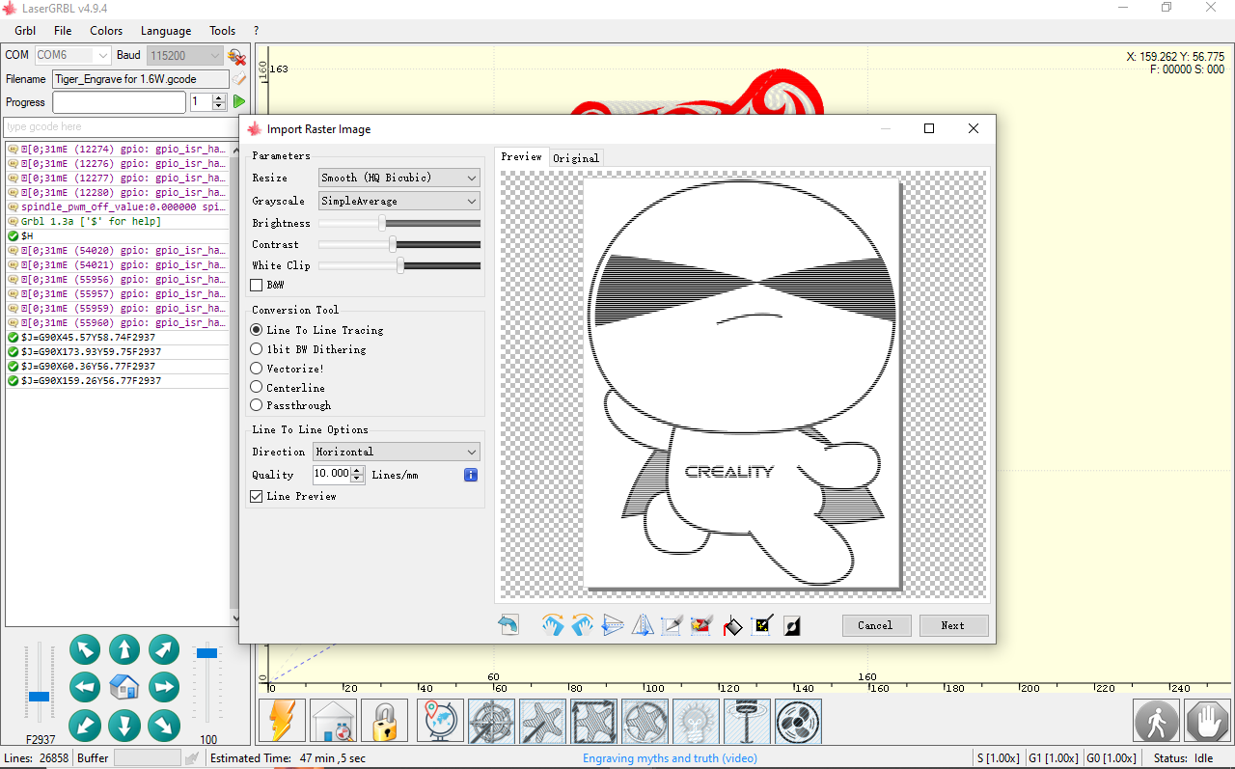Increase the Progress repeat count stepper

(219, 97)
